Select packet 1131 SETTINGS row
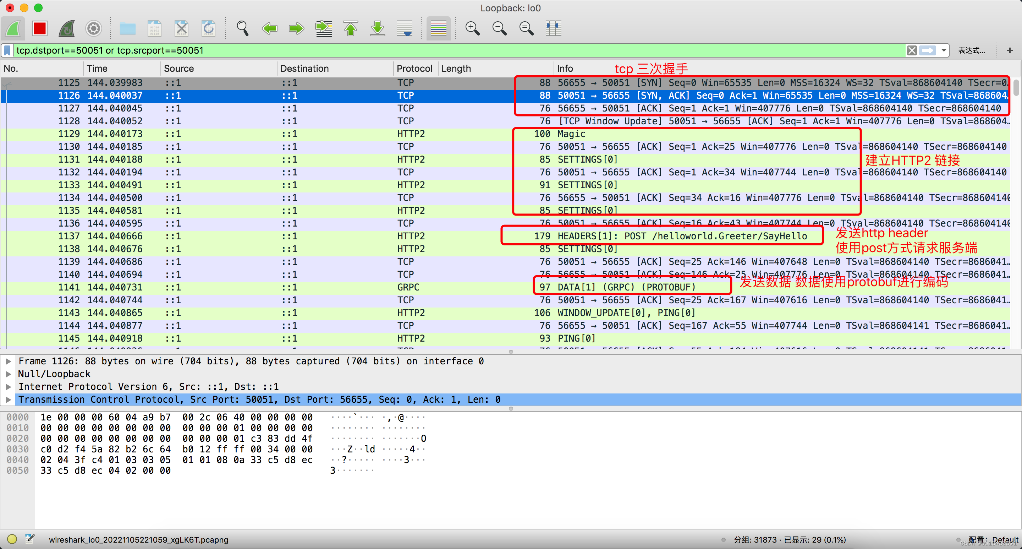This screenshot has height=549, width=1022. pos(505,159)
